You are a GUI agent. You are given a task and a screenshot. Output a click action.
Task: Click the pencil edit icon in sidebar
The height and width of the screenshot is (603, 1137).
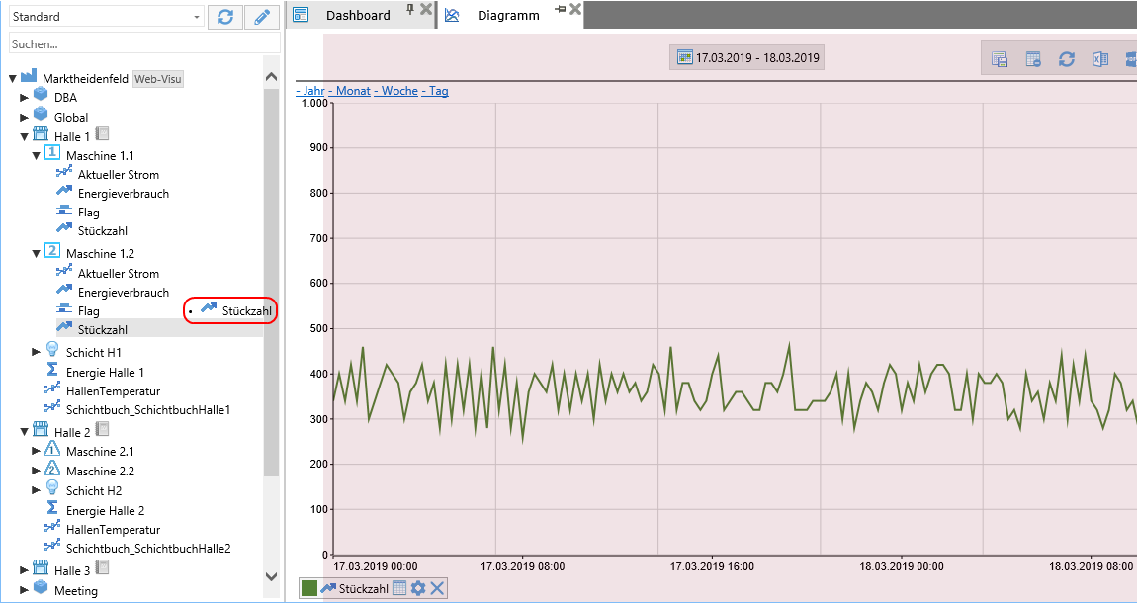click(x=262, y=17)
